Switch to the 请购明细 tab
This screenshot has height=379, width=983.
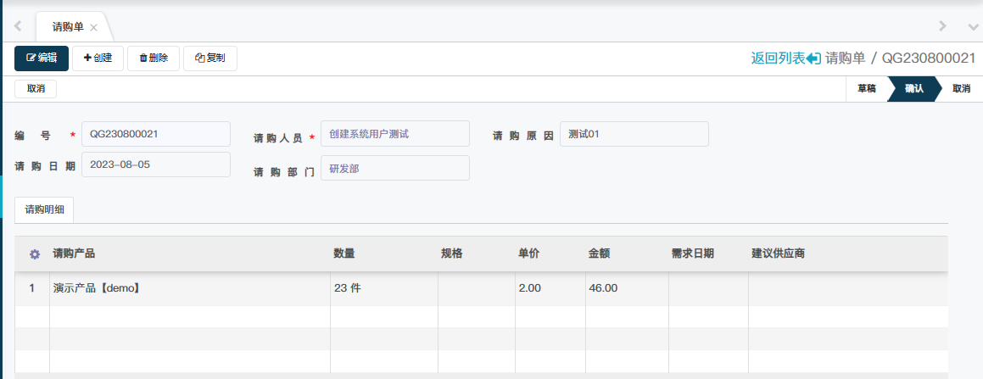(44, 209)
